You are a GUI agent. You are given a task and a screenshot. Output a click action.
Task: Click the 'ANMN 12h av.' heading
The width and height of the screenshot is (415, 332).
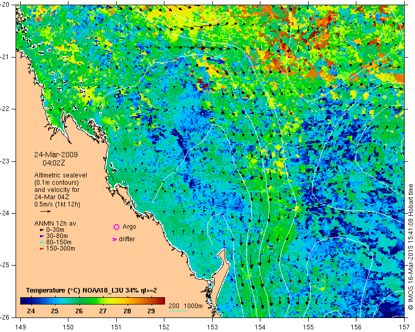(56, 224)
